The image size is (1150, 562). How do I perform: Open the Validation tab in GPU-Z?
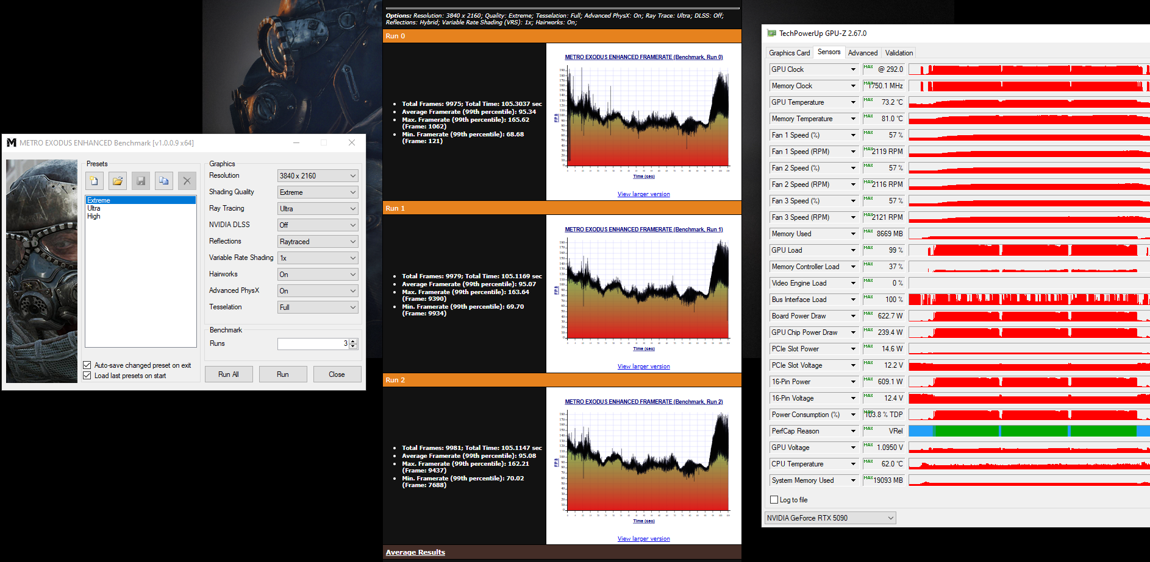click(899, 53)
